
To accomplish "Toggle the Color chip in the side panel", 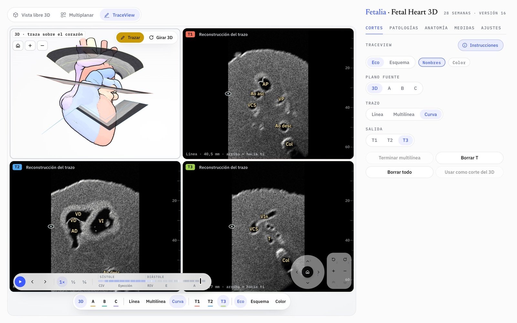I will (x=459, y=63).
